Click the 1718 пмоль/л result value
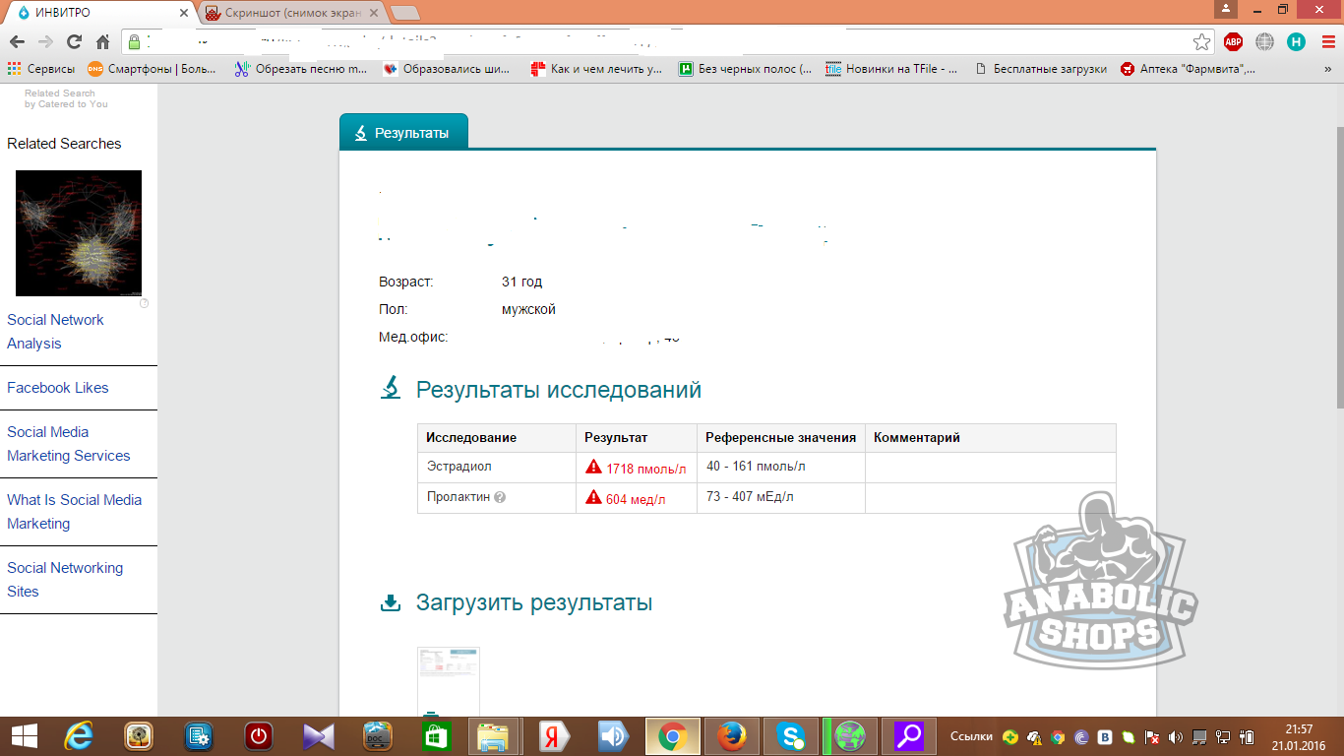1344x756 pixels. pyautogui.click(x=646, y=469)
